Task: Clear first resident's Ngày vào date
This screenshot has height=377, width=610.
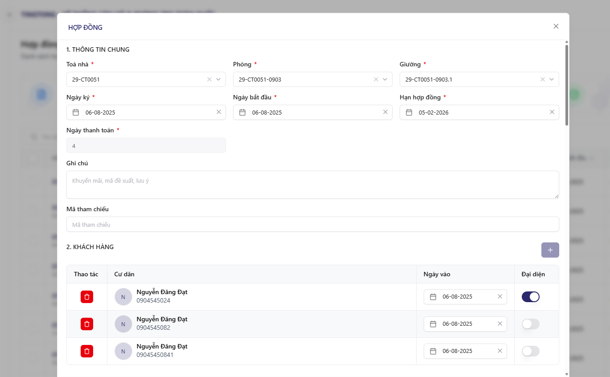Action: (x=500, y=297)
